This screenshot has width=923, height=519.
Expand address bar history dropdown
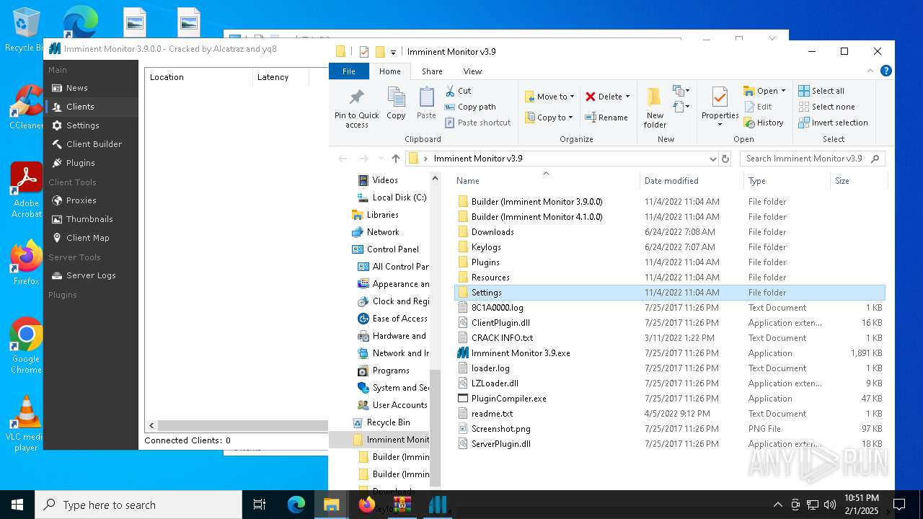point(712,159)
